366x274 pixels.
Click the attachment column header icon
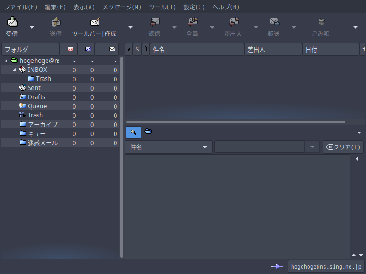[x=146, y=49]
